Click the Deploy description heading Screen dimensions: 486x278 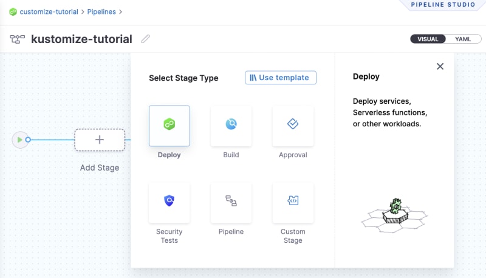coord(366,76)
